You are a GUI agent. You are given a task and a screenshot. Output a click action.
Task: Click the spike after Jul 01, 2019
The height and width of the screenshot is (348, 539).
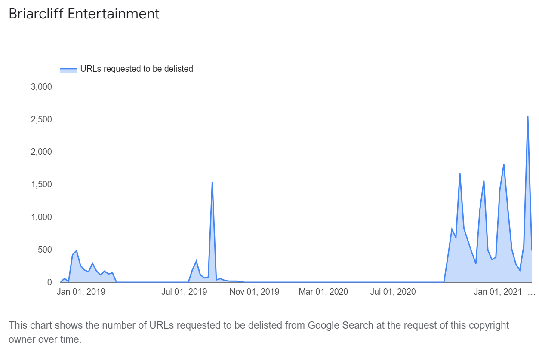(212, 182)
